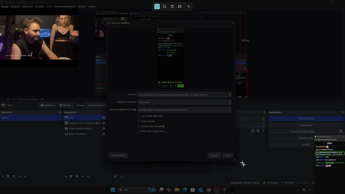
Task: Delete selected scene using trash icon
Action: tap(8, 176)
